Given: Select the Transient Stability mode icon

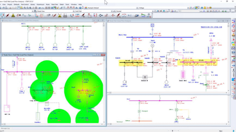Looking at the screenshot, I should [29, 15].
